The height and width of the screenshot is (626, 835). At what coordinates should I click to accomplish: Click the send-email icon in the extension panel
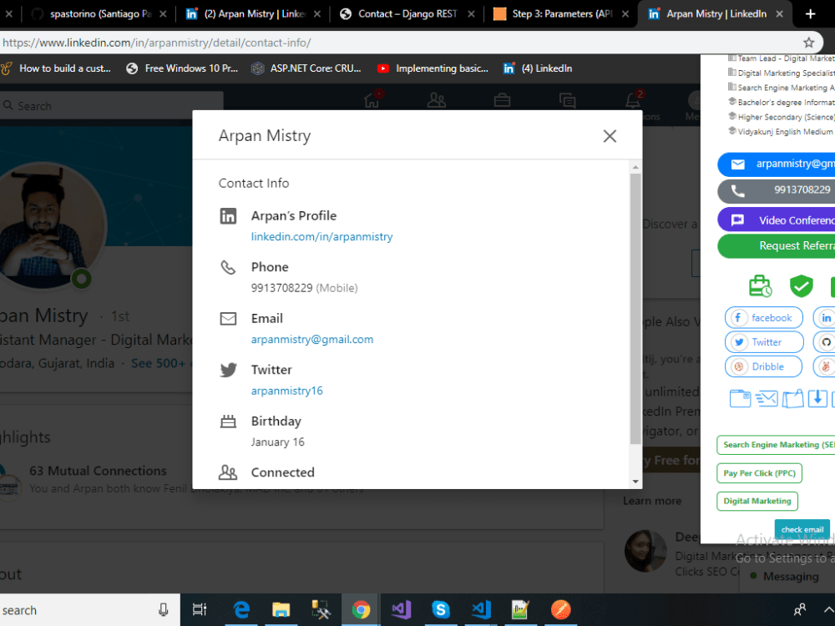click(x=766, y=398)
